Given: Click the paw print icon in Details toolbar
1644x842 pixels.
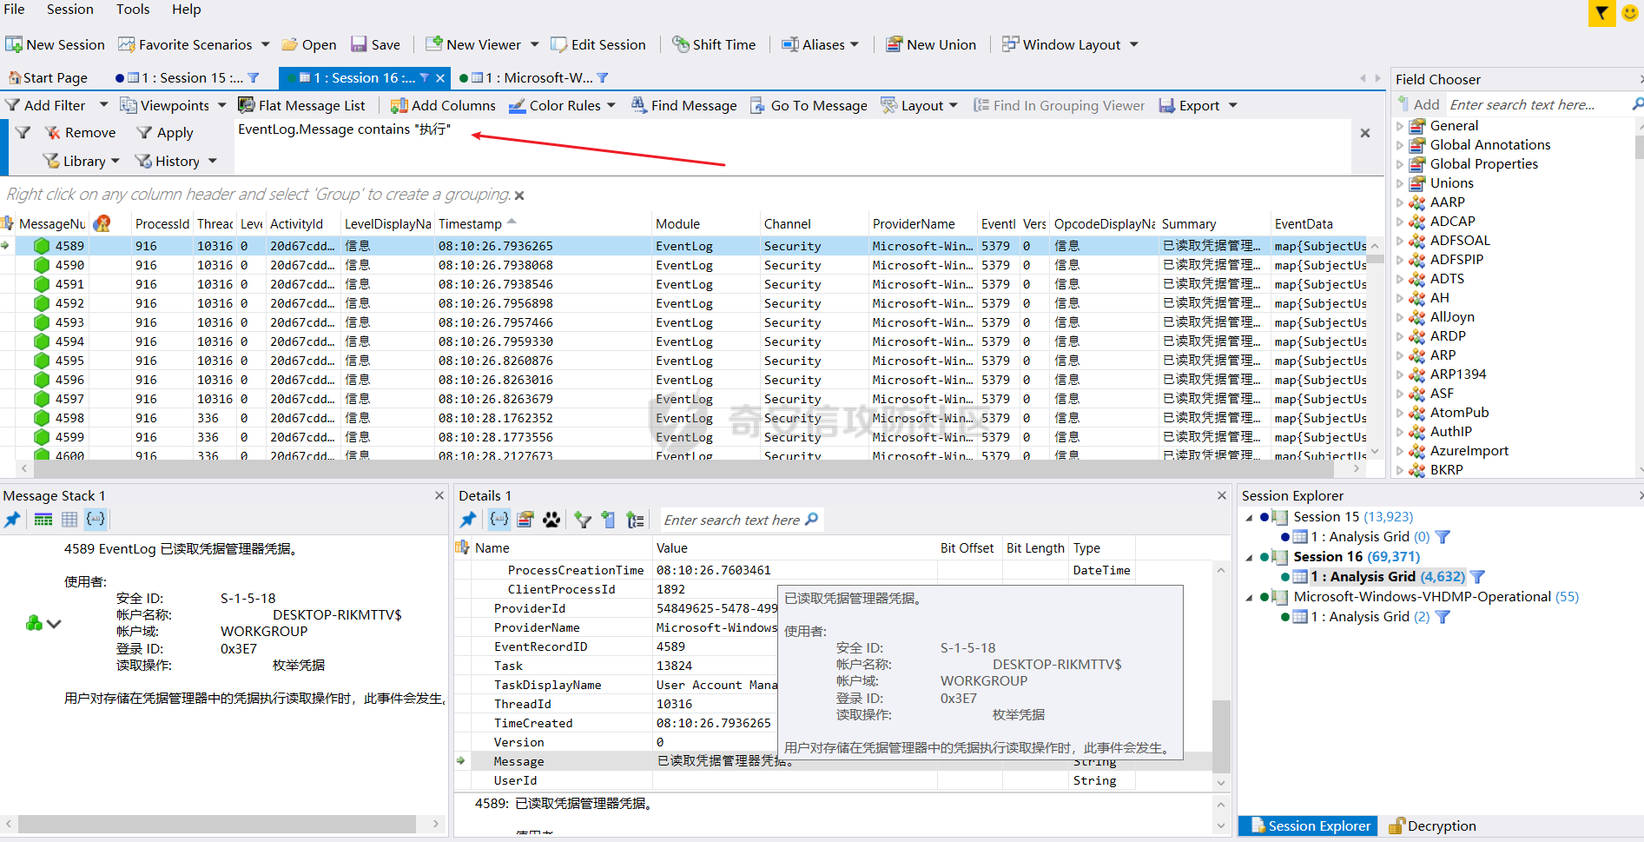Looking at the screenshot, I should click(551, 520).
